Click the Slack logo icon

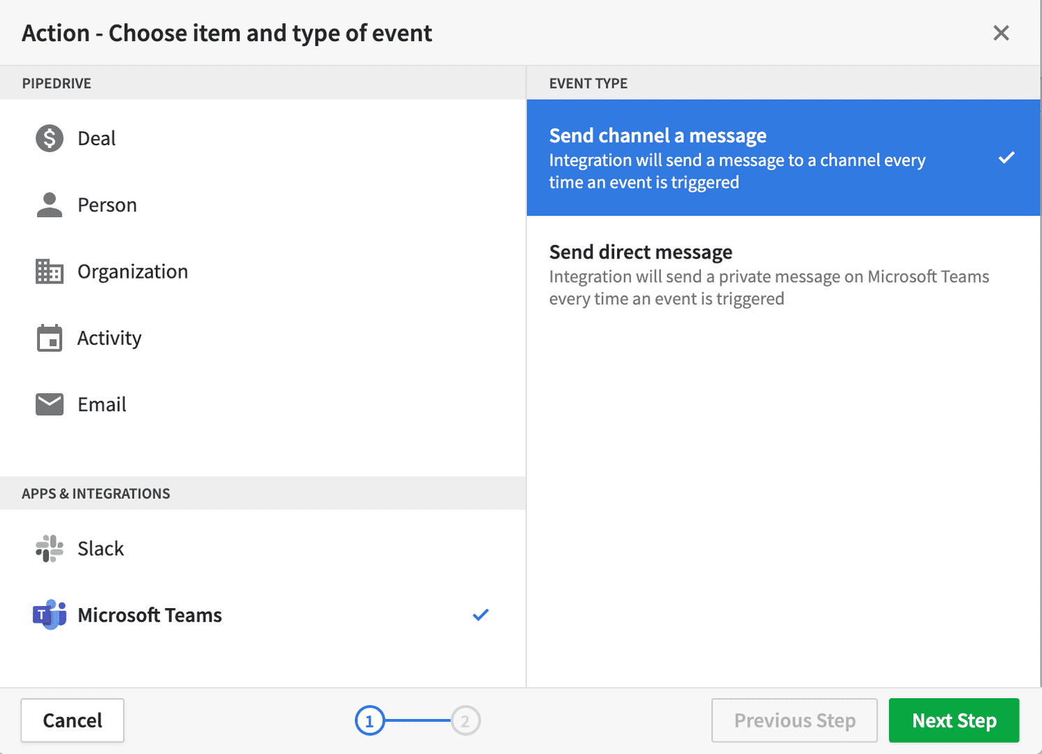[x=50, y=549]
